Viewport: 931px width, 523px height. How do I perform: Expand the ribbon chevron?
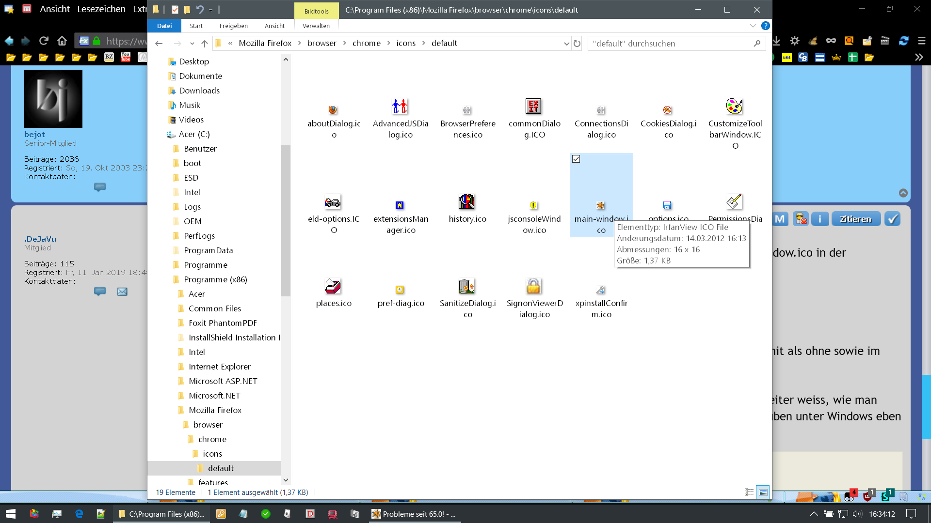pos(753,26)
